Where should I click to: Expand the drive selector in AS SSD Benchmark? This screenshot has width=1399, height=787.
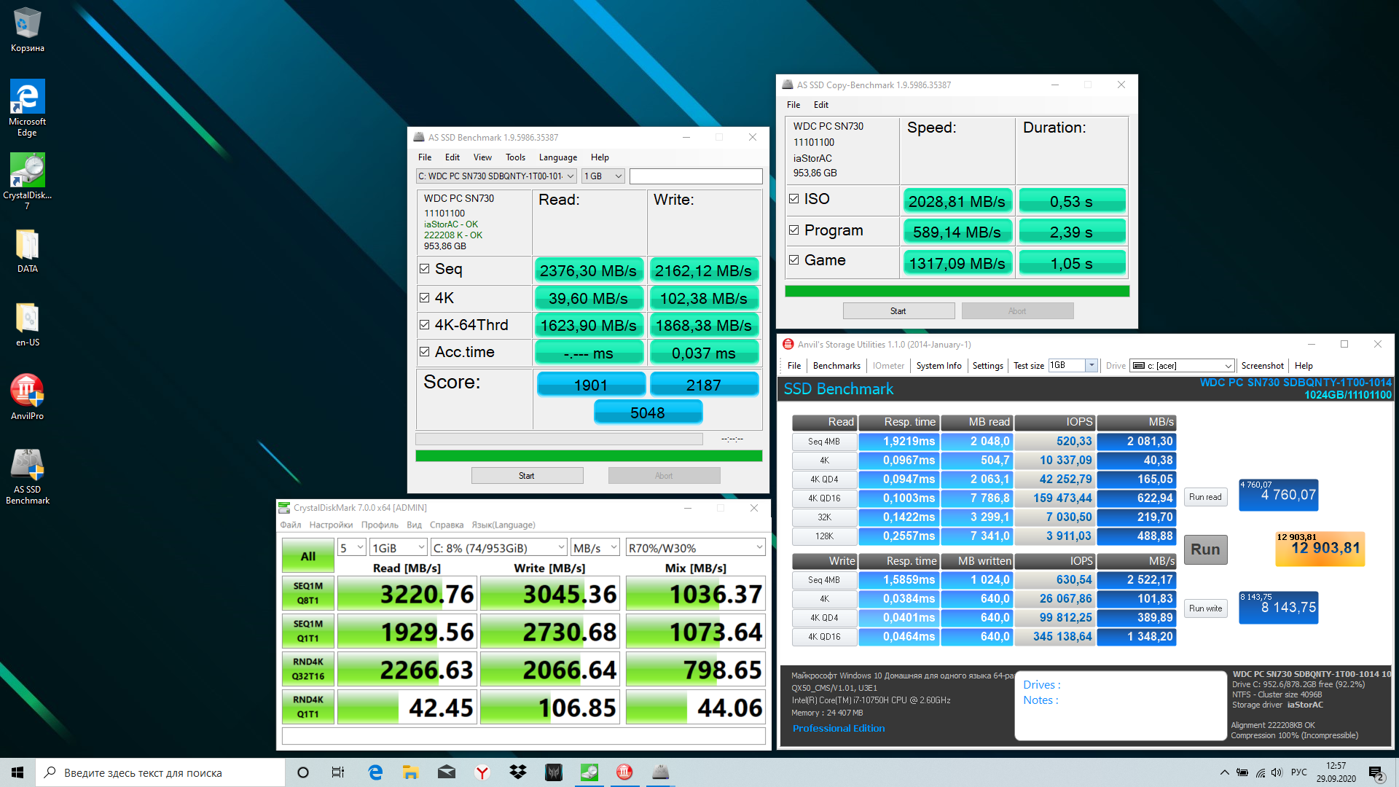(x=496, y=176)
